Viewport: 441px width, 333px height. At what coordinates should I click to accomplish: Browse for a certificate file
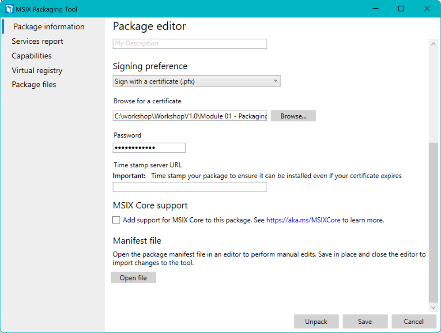(293, 116)
